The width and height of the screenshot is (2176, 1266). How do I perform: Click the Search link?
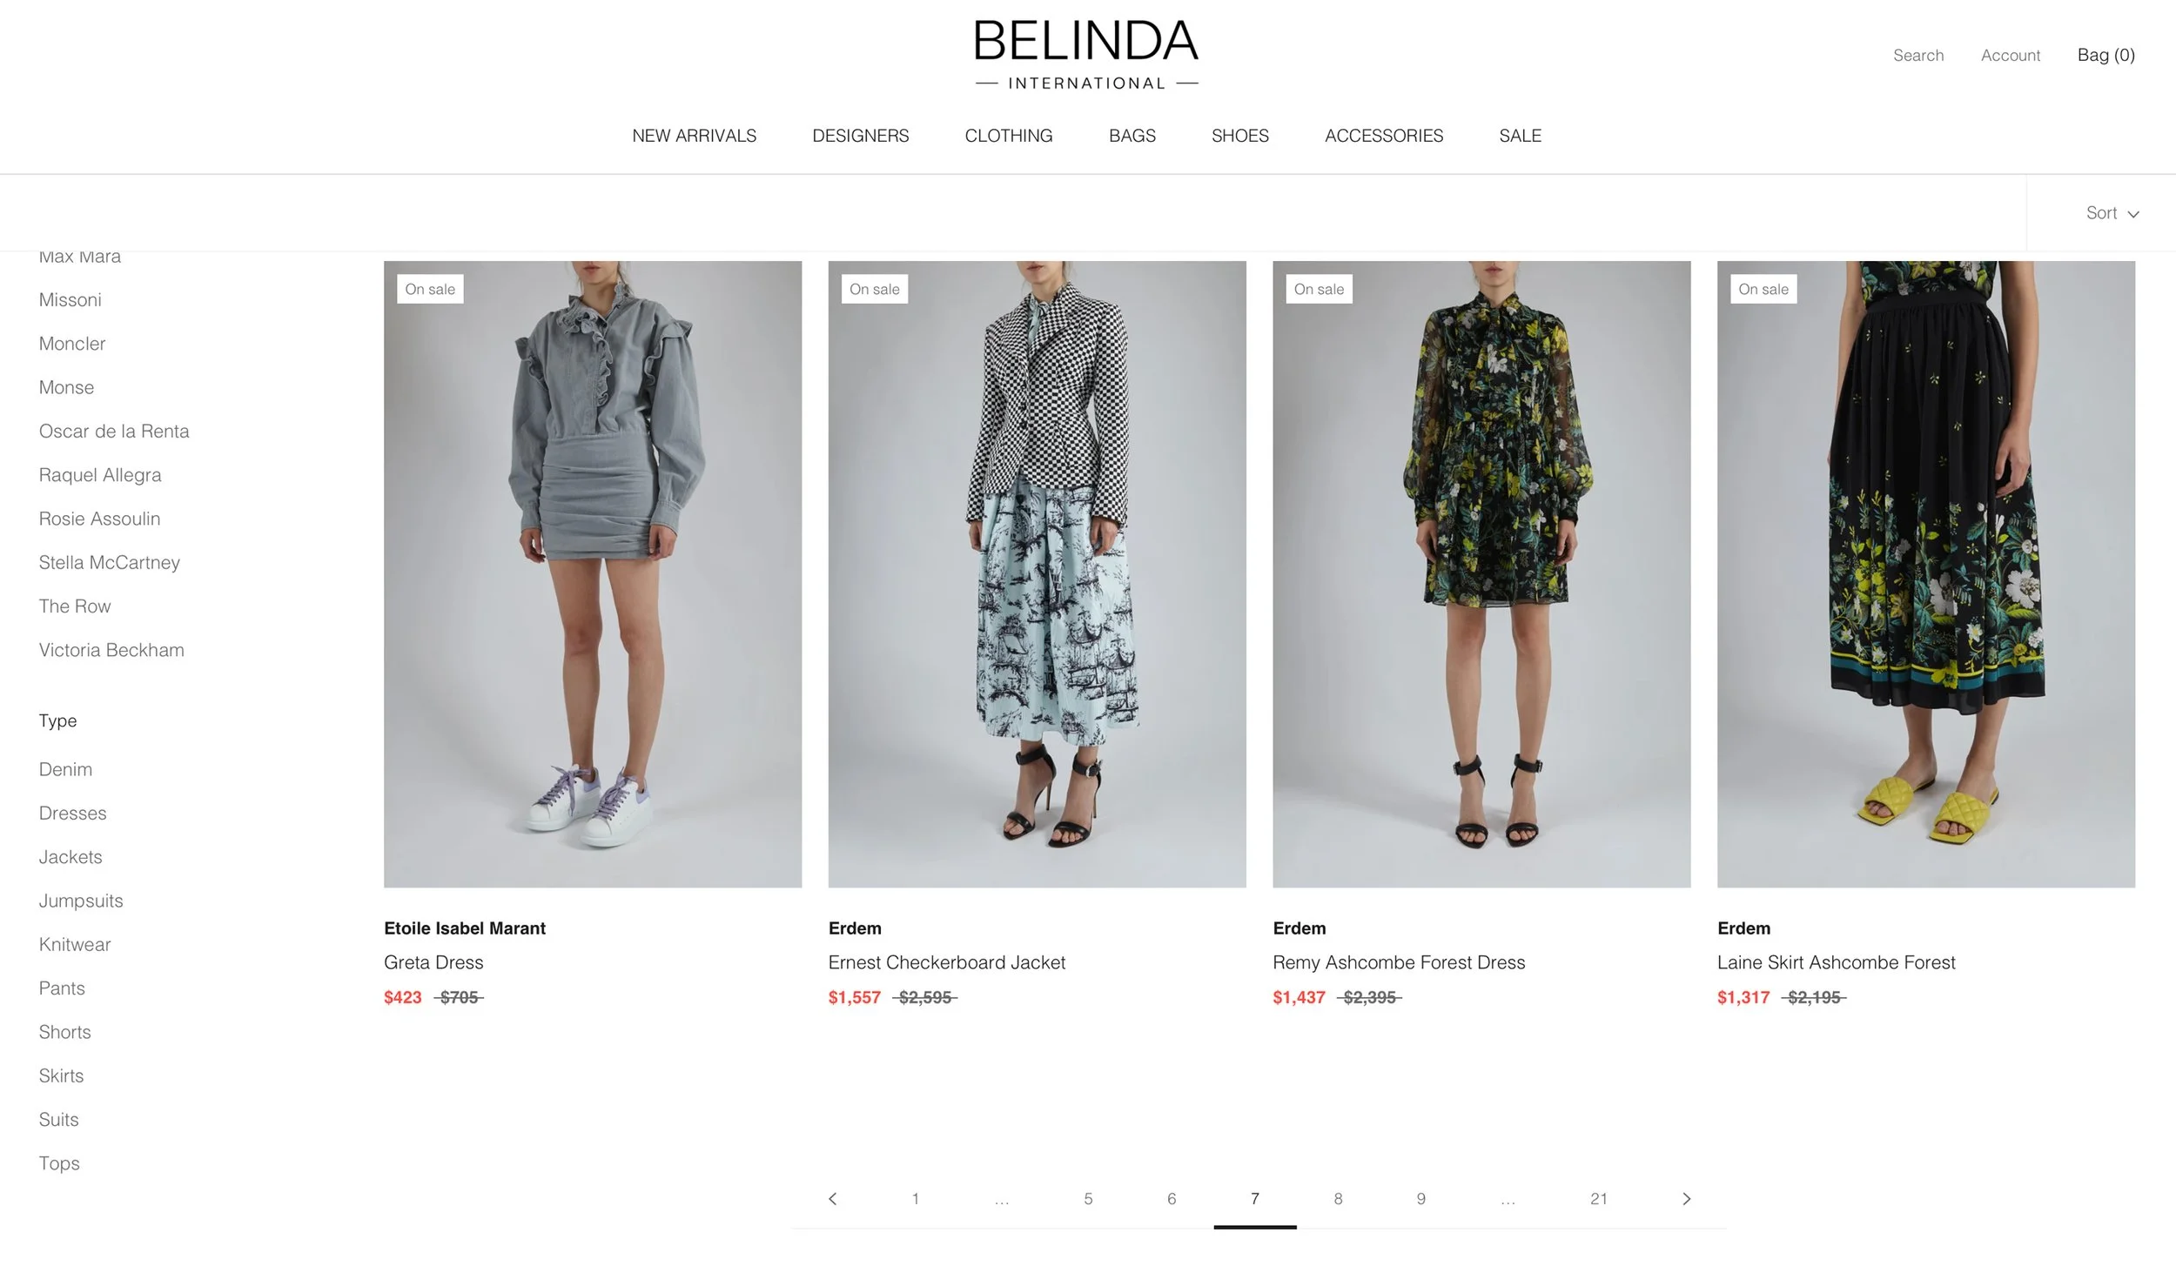[x=1918, y=55]
